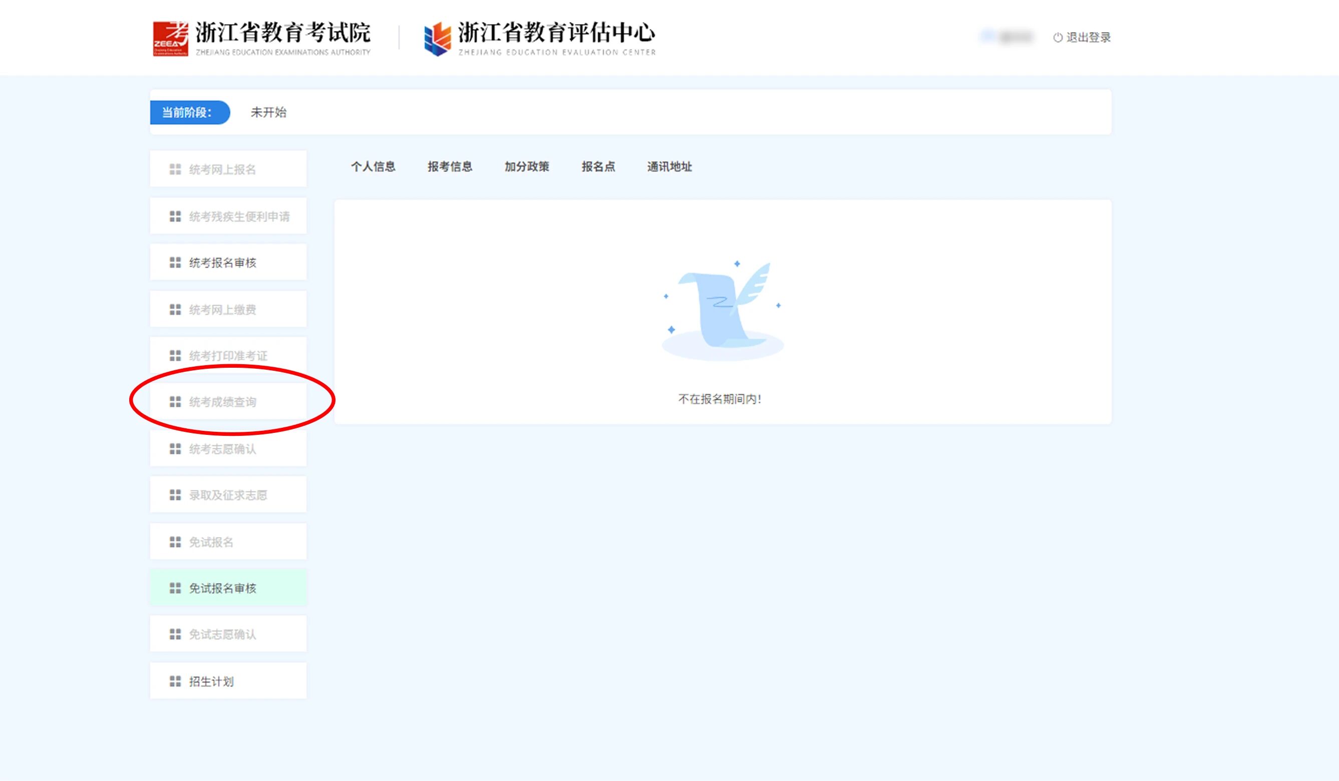Switch to the 通讯地址 tab
The height and width of the screenshot is (781, 1339).
pos(669,166)
